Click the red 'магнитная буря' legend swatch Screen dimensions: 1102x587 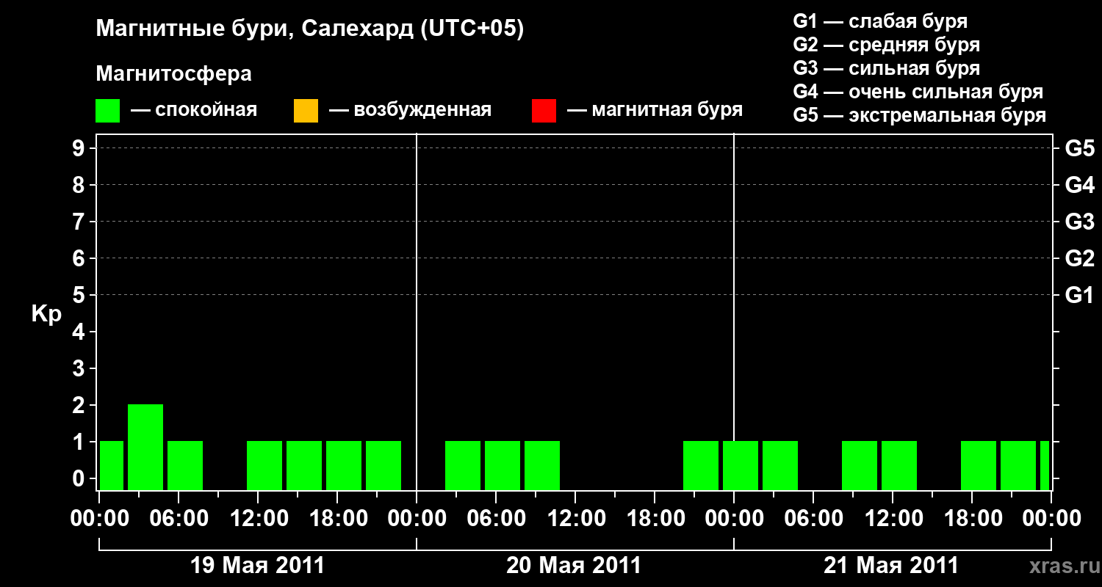click(x=544, y=111)
